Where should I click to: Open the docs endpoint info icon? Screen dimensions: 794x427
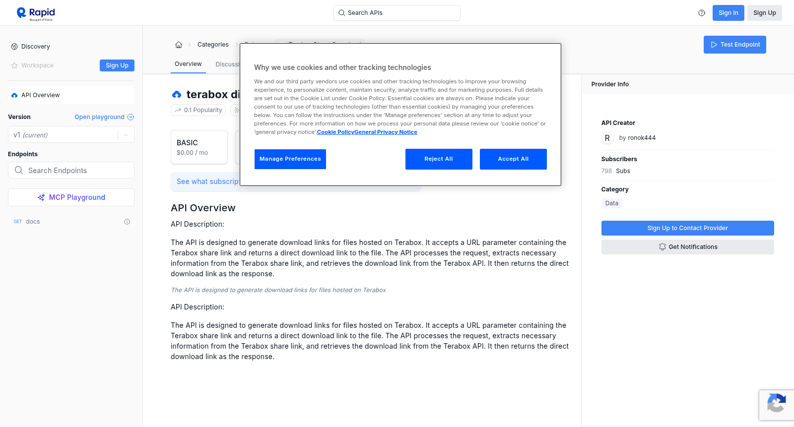click(x=127, y=222)
